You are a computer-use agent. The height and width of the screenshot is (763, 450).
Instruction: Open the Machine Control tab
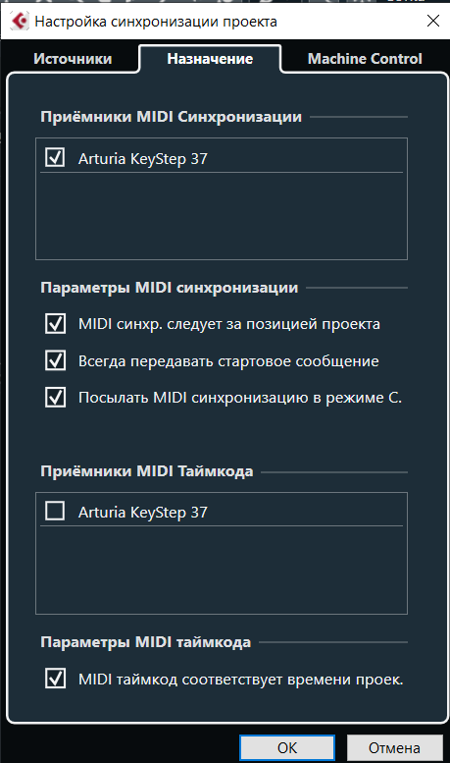point(365,59)
